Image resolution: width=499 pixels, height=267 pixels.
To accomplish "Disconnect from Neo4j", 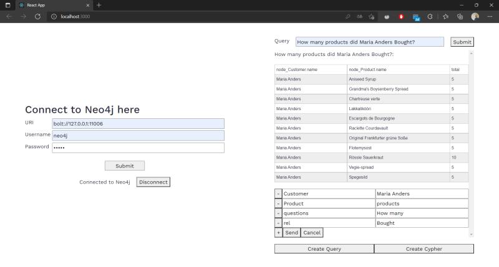I will coord(153,182).
